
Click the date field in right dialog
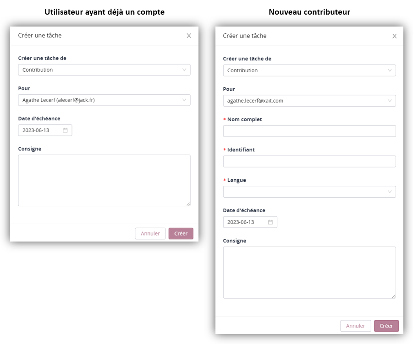click(246, 222)
